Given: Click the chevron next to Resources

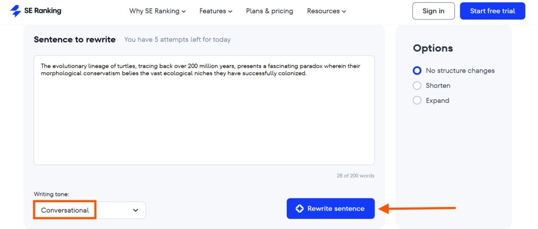Looking at the screenshot, I should pyautogui.click(x=344, y=12).
